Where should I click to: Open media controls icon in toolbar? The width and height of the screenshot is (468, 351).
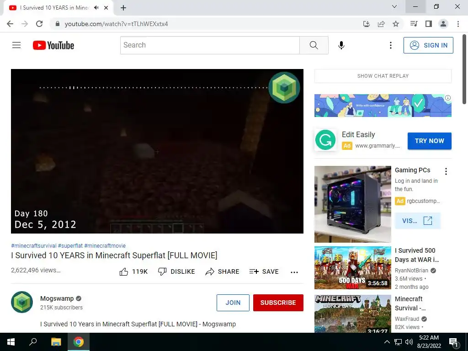click(414, 24)
